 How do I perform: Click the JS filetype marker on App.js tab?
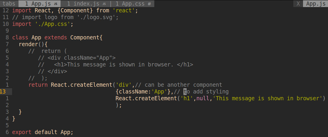point(56,4)
